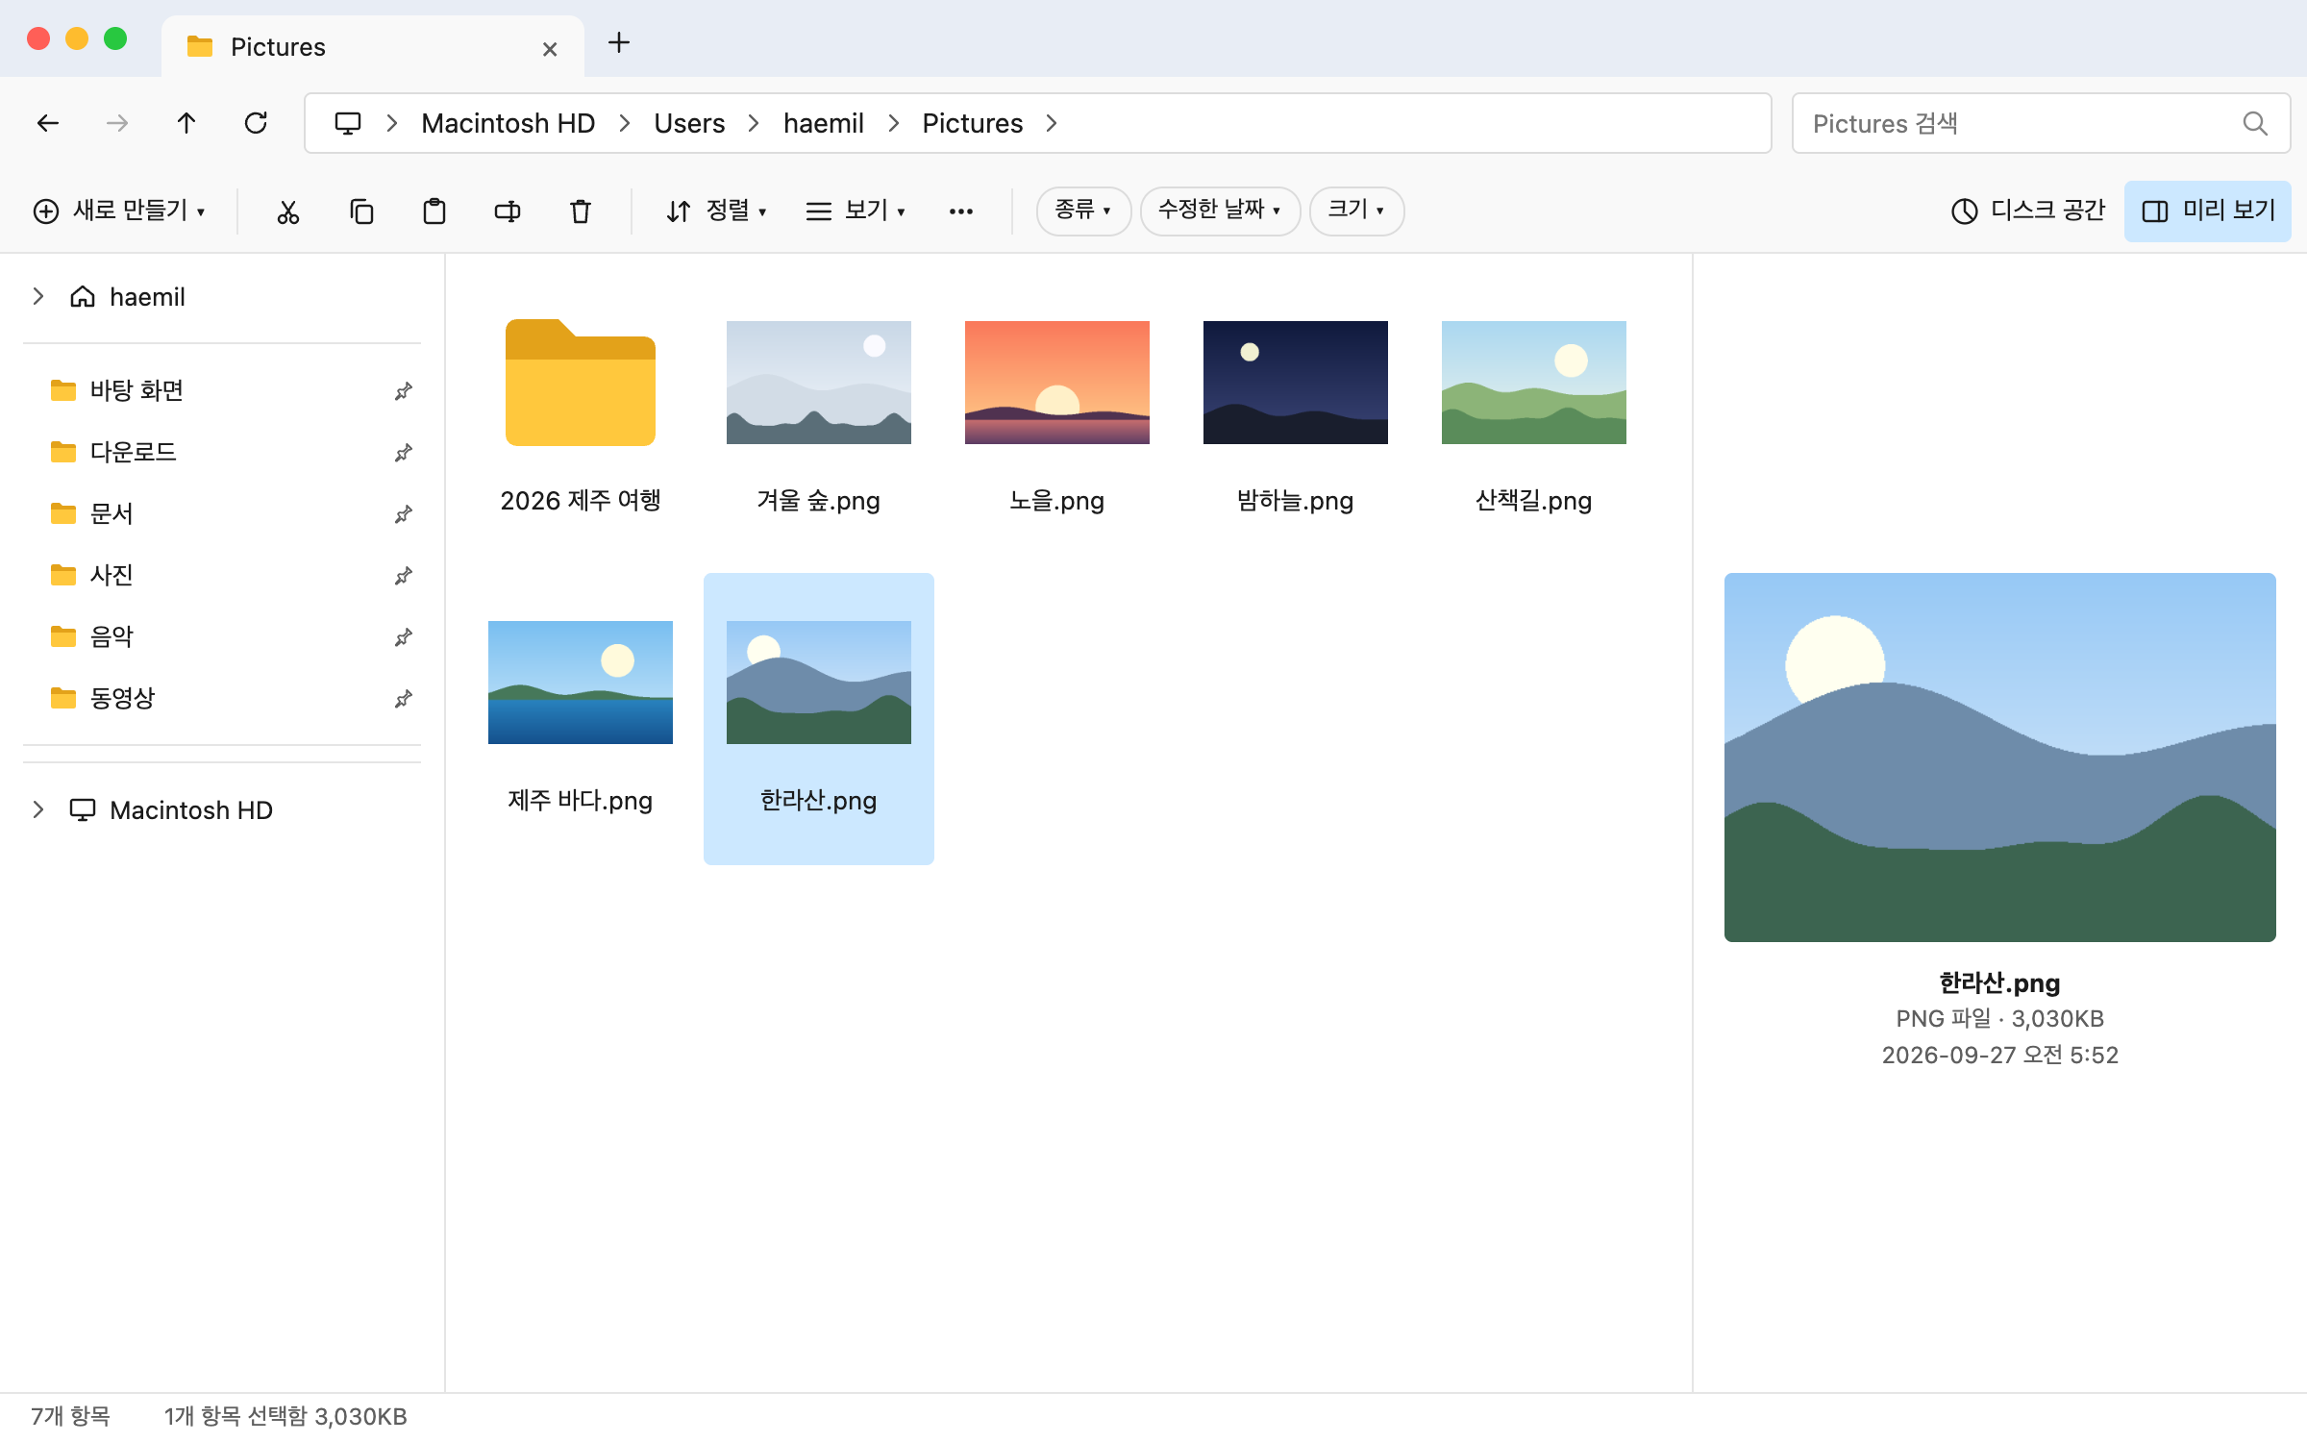Expand the Macintosh HD tree item
The width and height of the screenshot is (2307, 1442).
pos(37,809)
